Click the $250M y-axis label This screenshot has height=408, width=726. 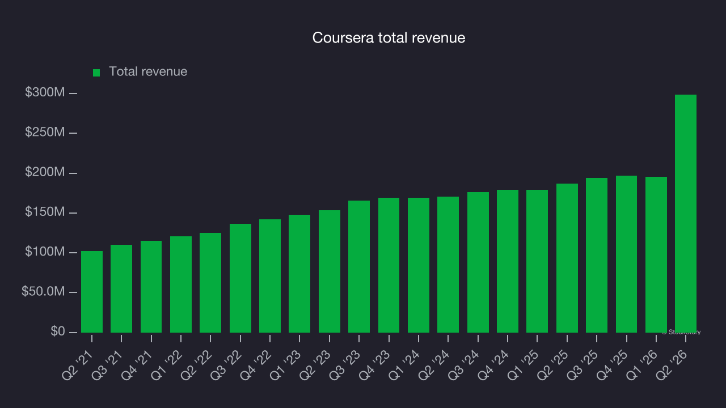[45, 132]
